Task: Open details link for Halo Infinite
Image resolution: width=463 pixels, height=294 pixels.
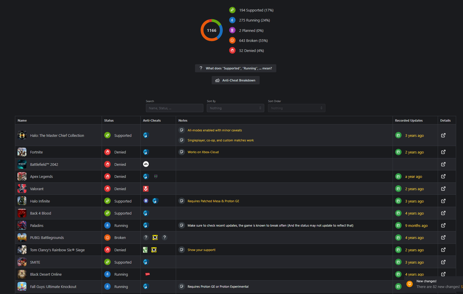Action: point(443,201)
